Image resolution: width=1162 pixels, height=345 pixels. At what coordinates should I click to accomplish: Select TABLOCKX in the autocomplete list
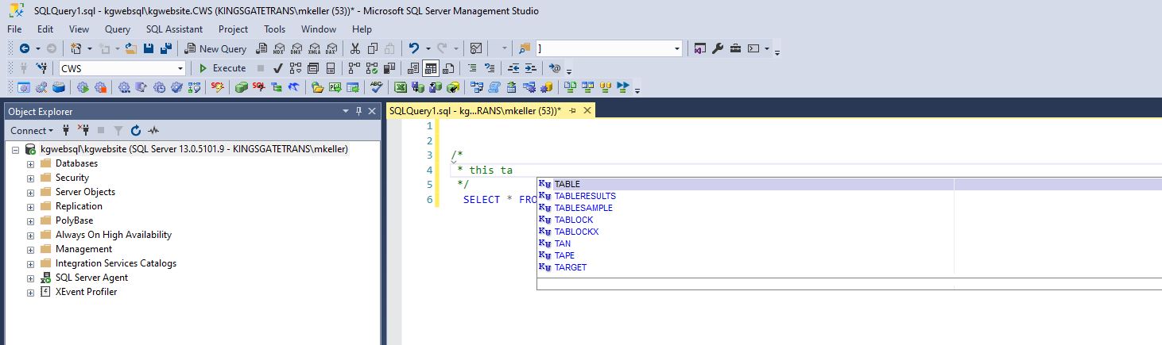(576, 232)
